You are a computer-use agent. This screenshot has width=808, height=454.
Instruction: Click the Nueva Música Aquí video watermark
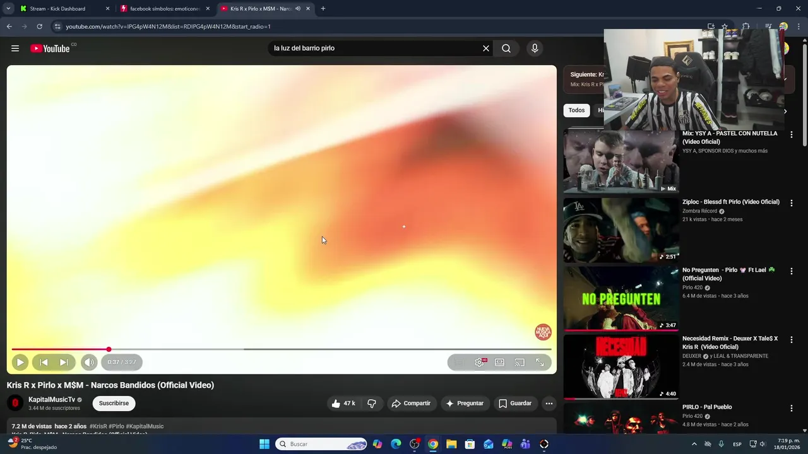[543, 332]
